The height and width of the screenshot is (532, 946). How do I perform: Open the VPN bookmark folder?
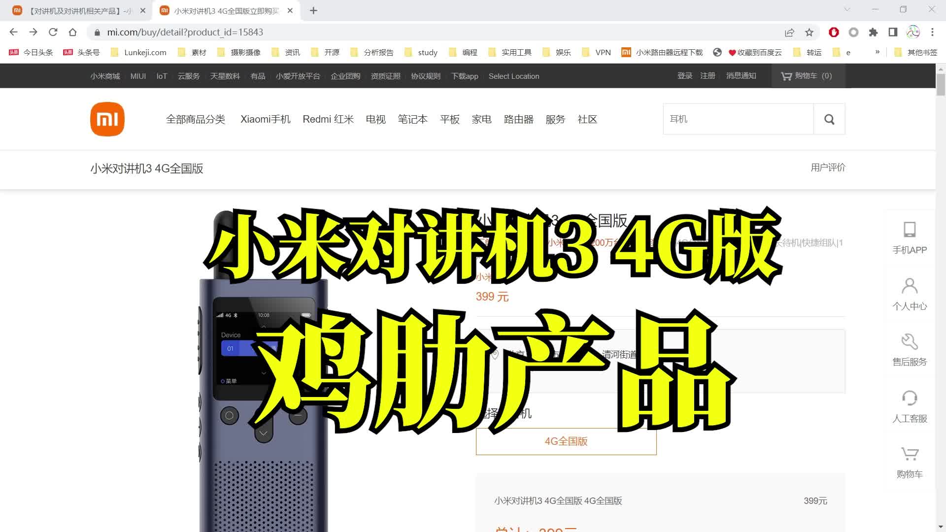point(596,52)
